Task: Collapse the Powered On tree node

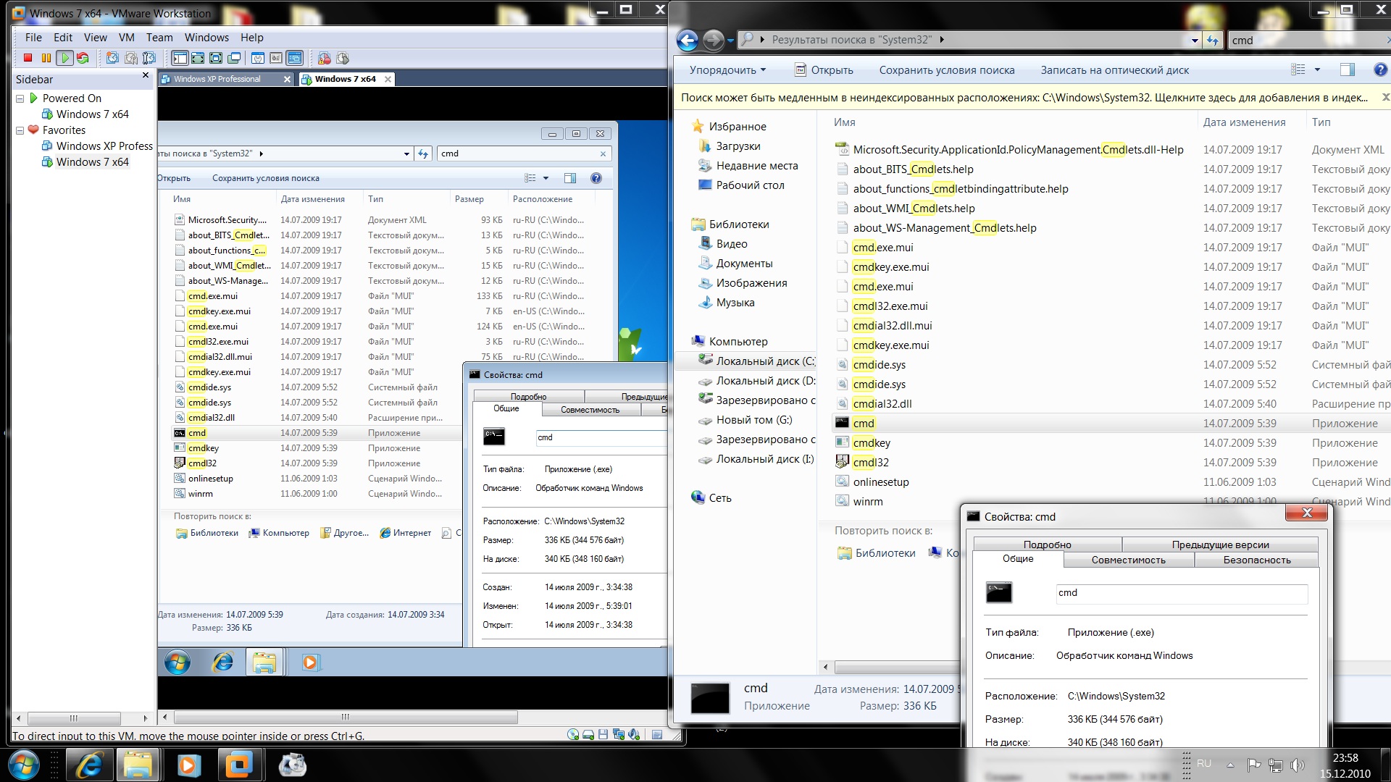Action: tap(20, 98)
